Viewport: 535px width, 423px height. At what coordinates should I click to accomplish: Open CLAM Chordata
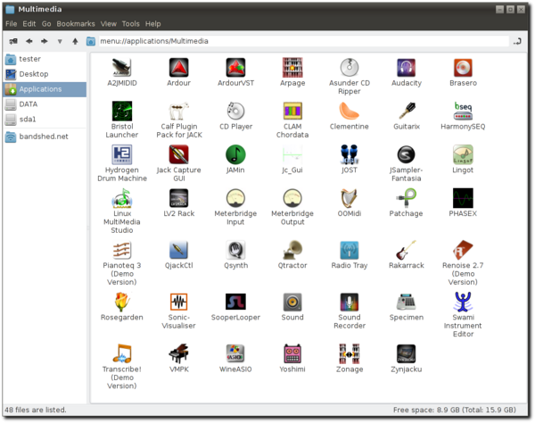click(292, 111)
